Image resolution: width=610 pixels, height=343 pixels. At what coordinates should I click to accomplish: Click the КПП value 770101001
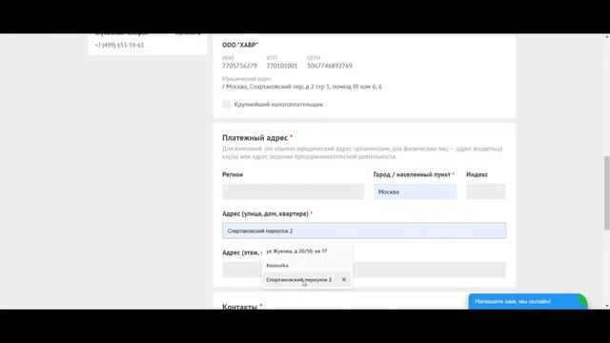coord(282,66)
